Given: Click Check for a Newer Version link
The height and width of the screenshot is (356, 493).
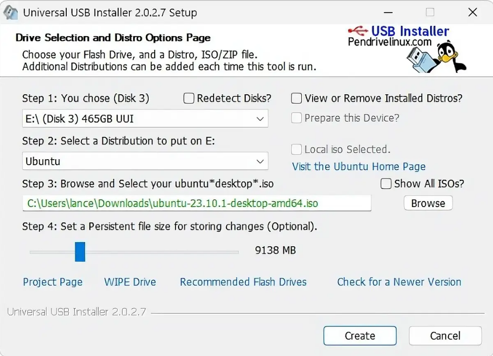Looking at the screenshot, I should click(x=399, y=282).
